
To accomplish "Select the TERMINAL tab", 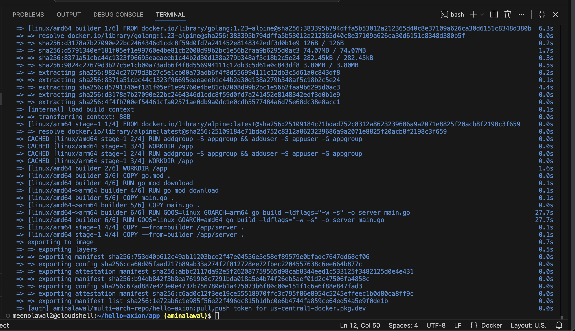I will [x=171, y=14].
